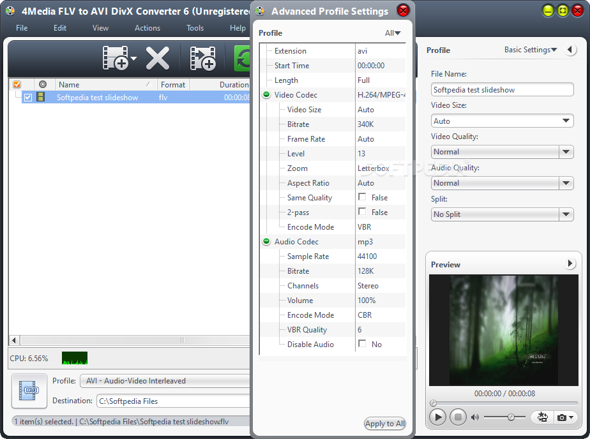Stop the preview playback
This screenshot has width=590, height=439.
click(458, 417)
